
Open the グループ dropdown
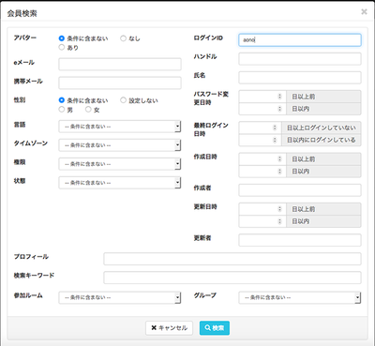click(300, 297)
